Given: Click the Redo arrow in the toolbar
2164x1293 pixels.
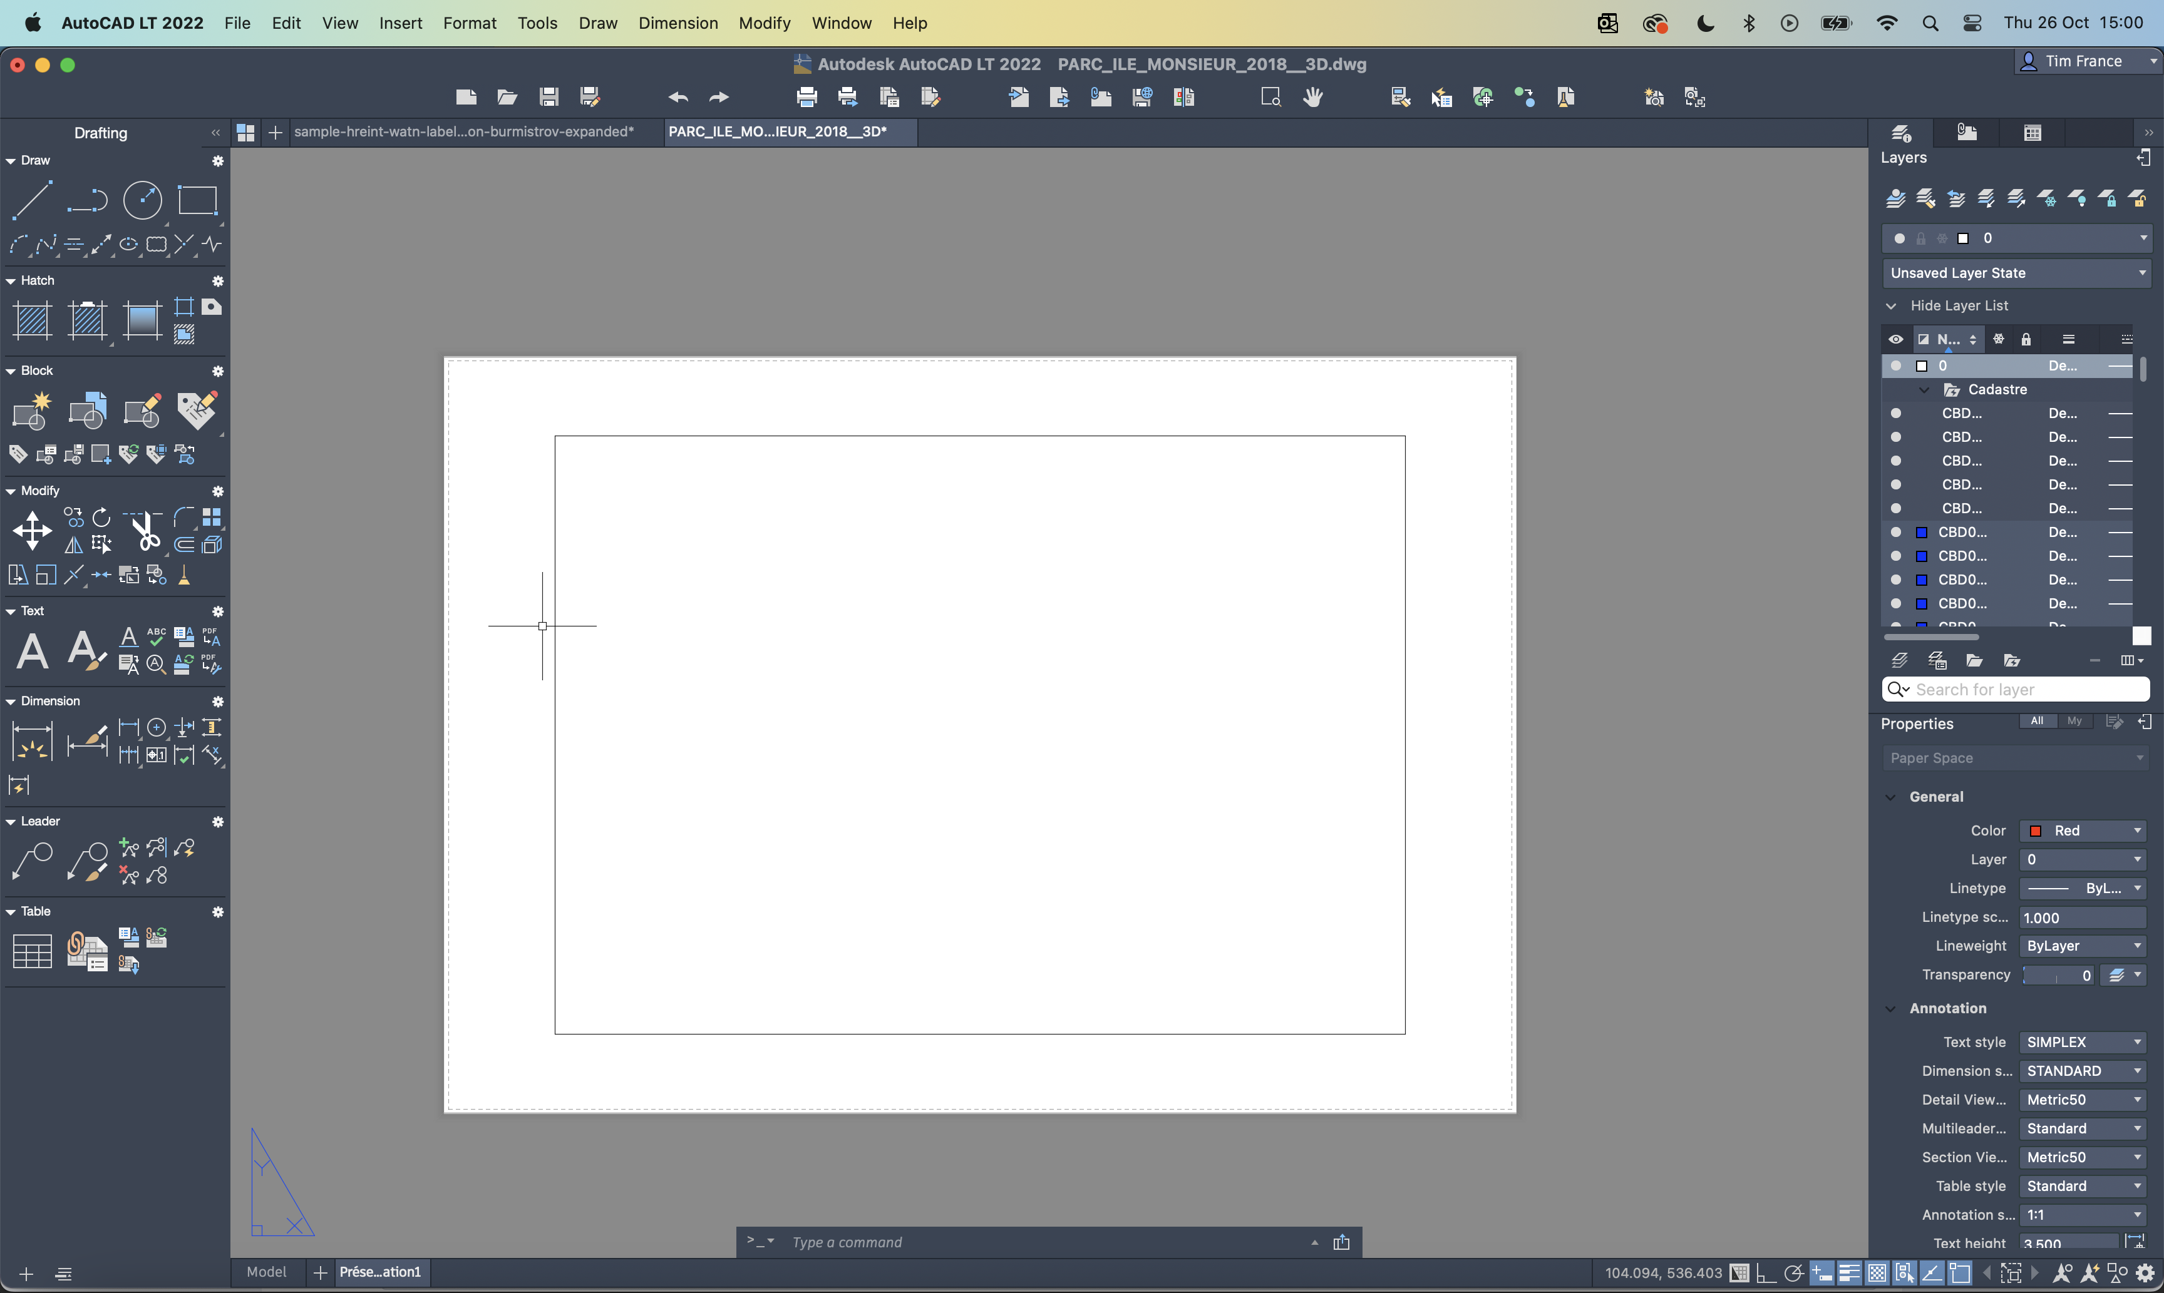Looking at the screenshot, I should click(x=718, y=97).
